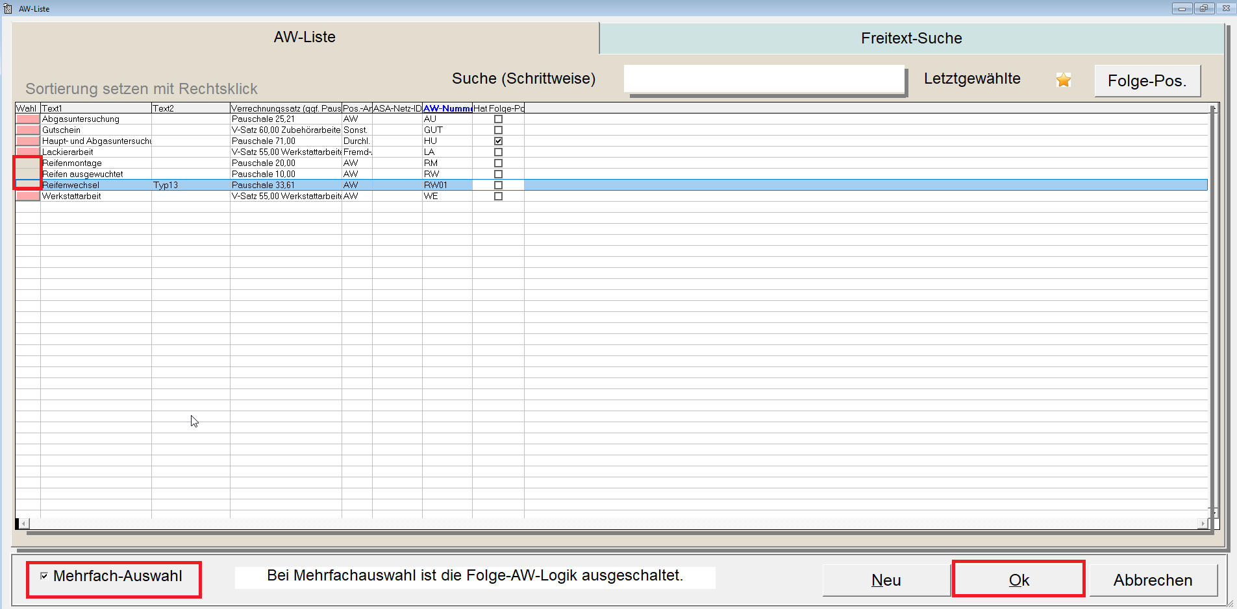The width and height of the screenshot is (1237, 609).
Task: Sort by the Text1 column header
Action: click(x=96, y=108)
